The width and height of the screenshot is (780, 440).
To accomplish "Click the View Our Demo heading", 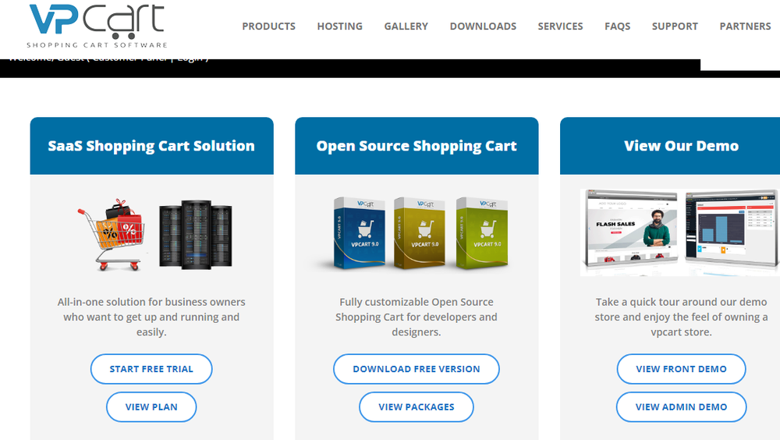I will (681, 146).
